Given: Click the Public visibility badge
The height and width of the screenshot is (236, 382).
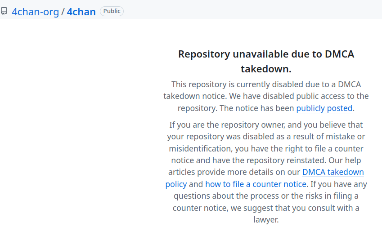Looking at the screenshot, I should click(x=112, y=11).
